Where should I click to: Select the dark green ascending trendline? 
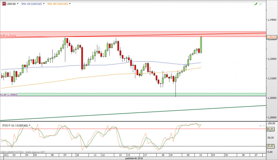coord(133,113)
